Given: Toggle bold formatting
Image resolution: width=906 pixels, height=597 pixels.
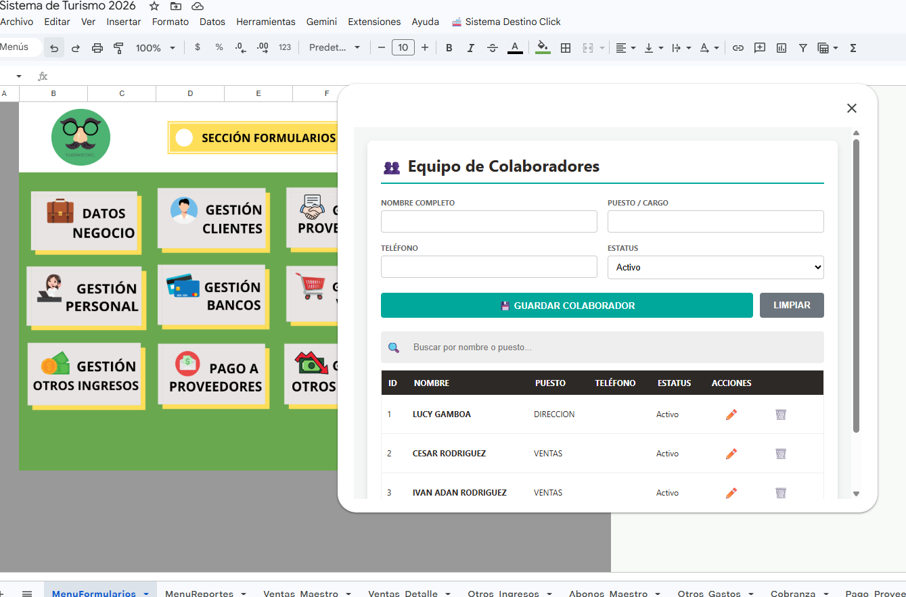Looking at the screenshot, I should pos(449,48).
